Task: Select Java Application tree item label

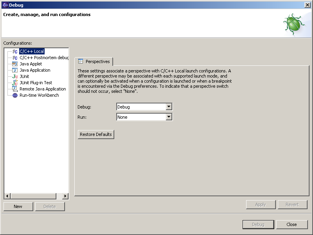Action: pyautogui.click(x=35, y=70)
